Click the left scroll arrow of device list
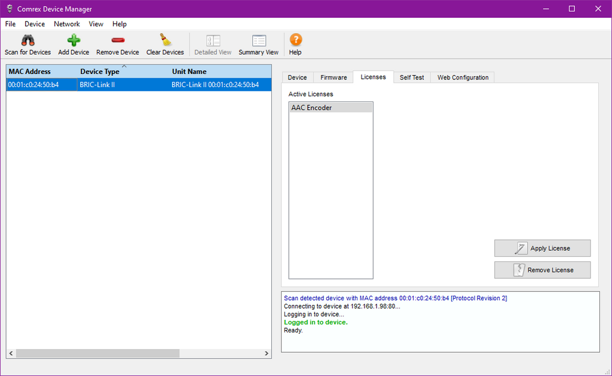 [x=11, y=353]
